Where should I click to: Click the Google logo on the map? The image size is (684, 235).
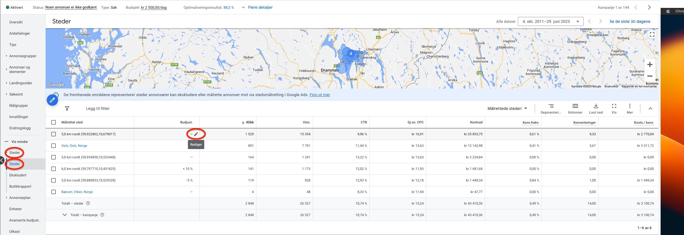(x=56, y=85)
